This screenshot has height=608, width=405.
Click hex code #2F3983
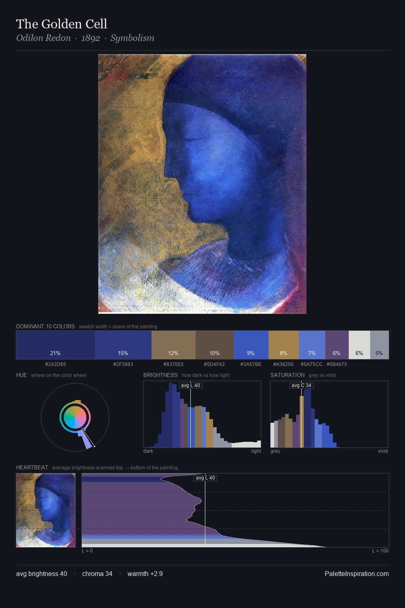[123, 364]
